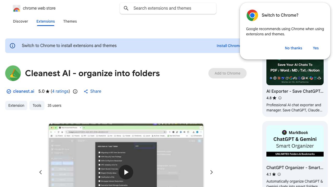This screenshot has width=333, height=187.
Task: Click the Cleanest AI extension icon
Action: pyautogui.click(x=13, y=73)
